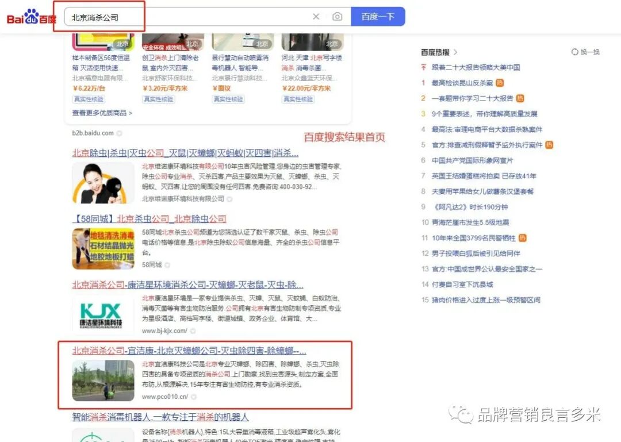Click icon after 北京维诺康环境科技有限公司 source
The height and width of the screenshot is (442, 621).
point(229,199)
